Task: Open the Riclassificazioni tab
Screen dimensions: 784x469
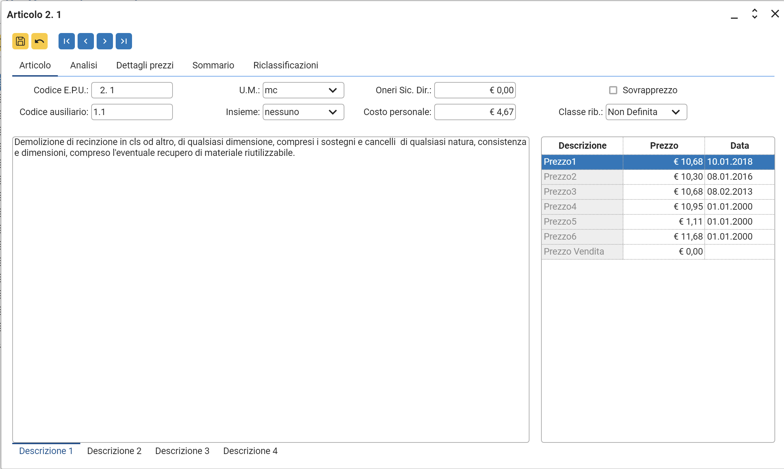Action: coord(285,65)
